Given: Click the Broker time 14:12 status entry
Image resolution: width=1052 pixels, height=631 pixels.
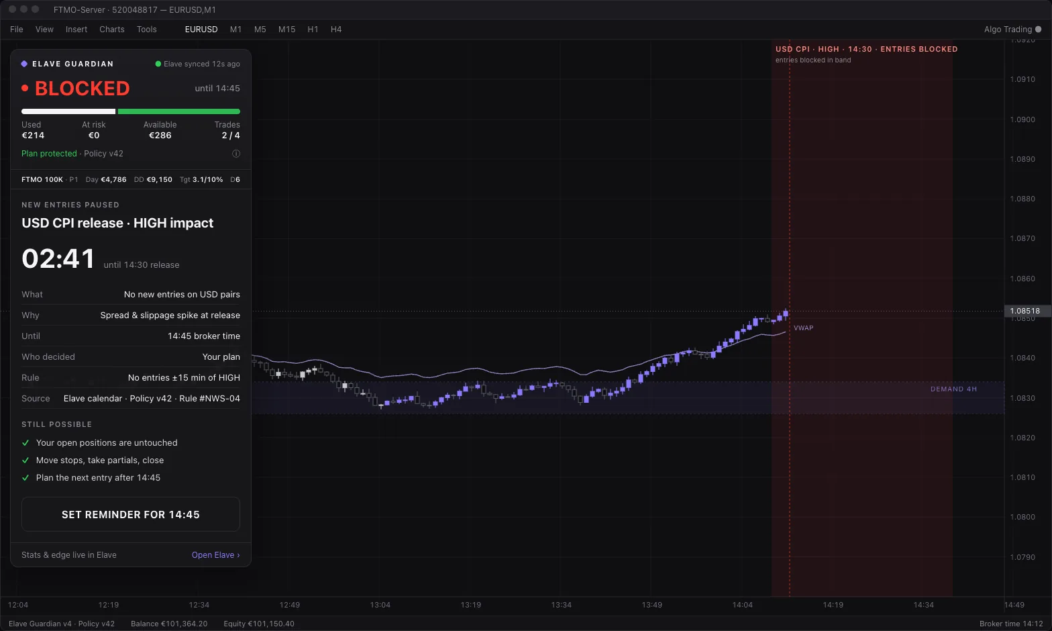Looking at the screenshot, I should click(1011, 624).
